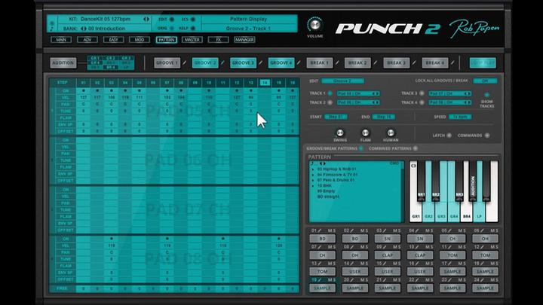
Task: Click the edit pencil next to Break 2
Action: (376, 63)
